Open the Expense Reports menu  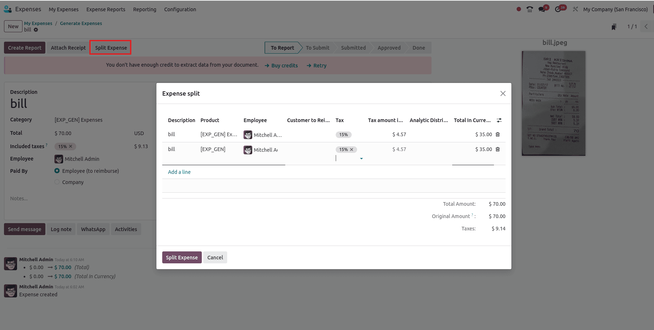[106, 9]
